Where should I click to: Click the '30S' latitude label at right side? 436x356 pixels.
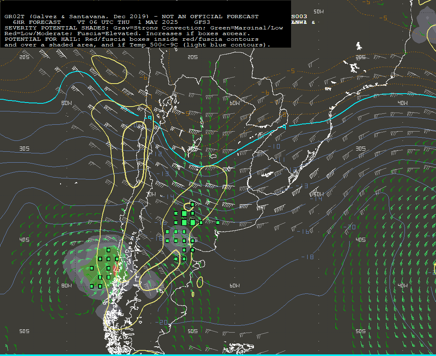[361, 149]
